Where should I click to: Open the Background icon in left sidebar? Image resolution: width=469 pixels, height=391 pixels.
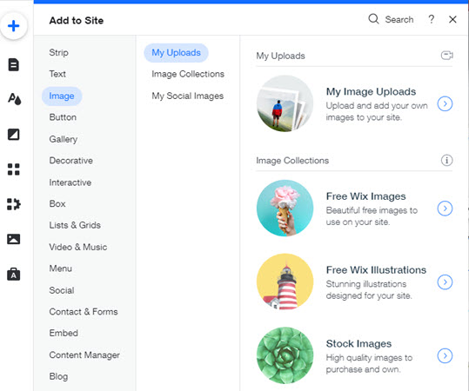(13, 135)
